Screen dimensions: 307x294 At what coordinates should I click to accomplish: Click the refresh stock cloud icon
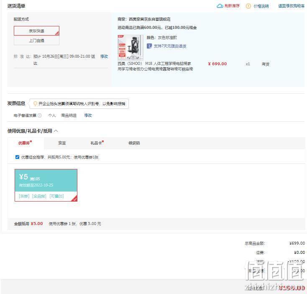click(220, 6)
